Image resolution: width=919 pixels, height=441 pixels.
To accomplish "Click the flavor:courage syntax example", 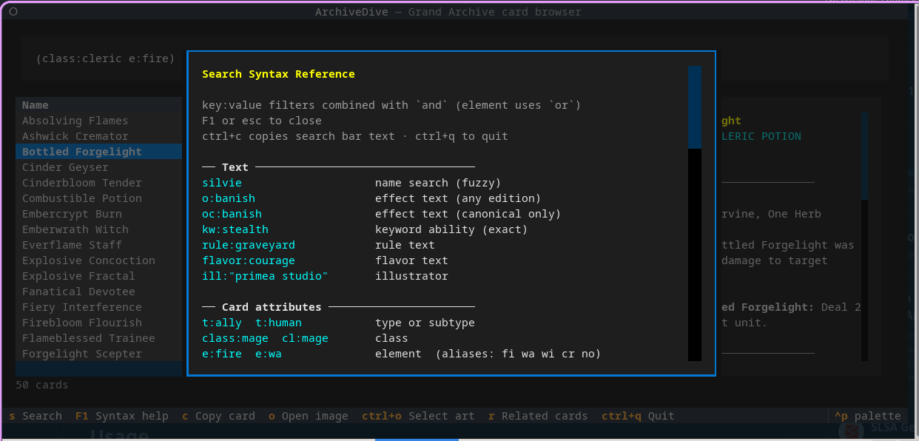I will (249, 260).
